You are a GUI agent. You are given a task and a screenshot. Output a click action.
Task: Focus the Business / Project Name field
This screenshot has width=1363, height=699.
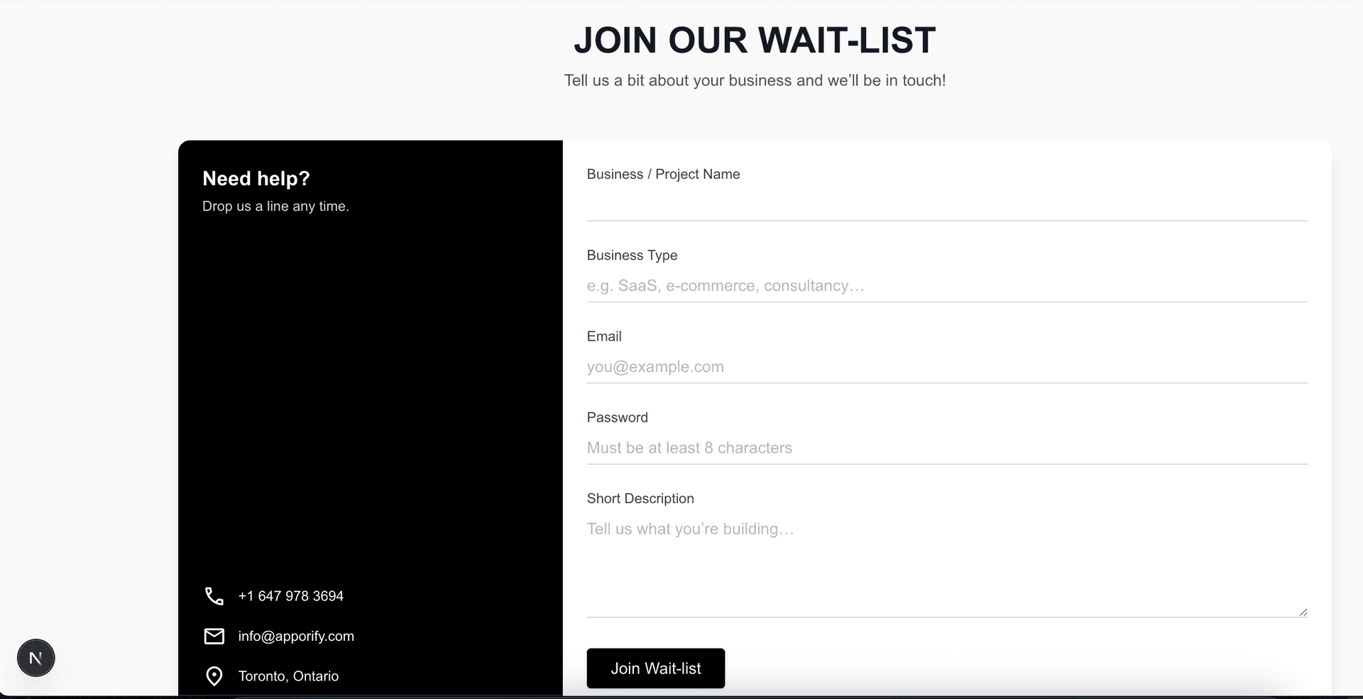click(947, 205)
